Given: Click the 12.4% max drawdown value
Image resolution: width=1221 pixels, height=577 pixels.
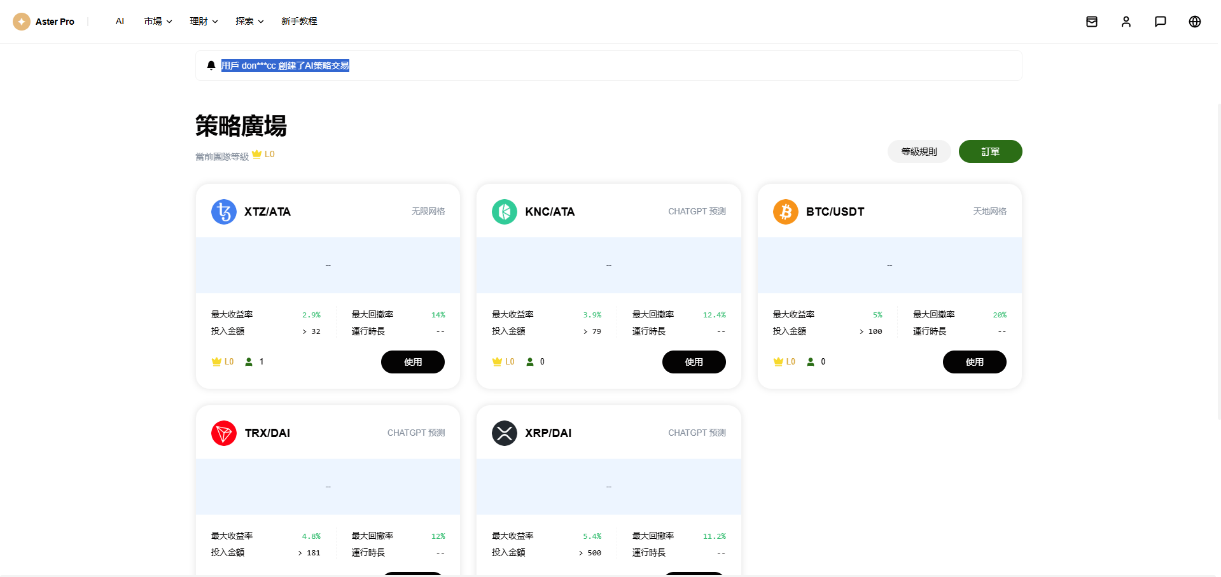Looking at the screenshot, I should [714, 315].
